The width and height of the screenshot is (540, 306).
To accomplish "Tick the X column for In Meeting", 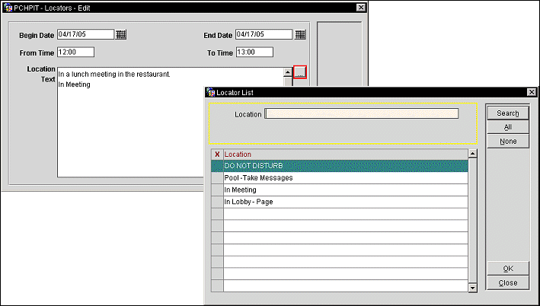I will tap(217, 190).
